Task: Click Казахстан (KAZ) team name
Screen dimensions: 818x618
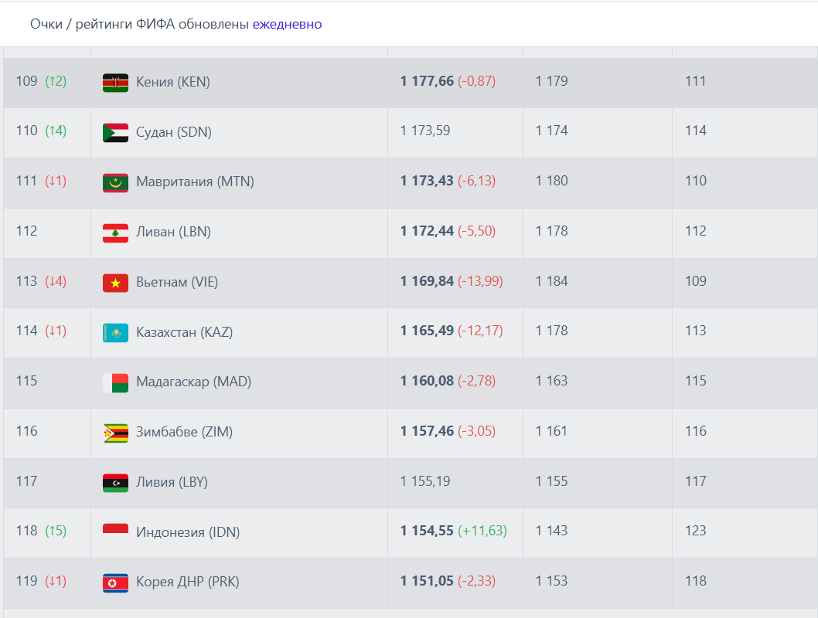Action: pos(184,332)
